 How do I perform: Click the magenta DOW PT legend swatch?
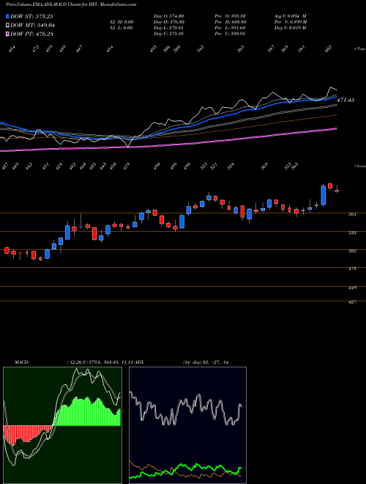[7, 34]
